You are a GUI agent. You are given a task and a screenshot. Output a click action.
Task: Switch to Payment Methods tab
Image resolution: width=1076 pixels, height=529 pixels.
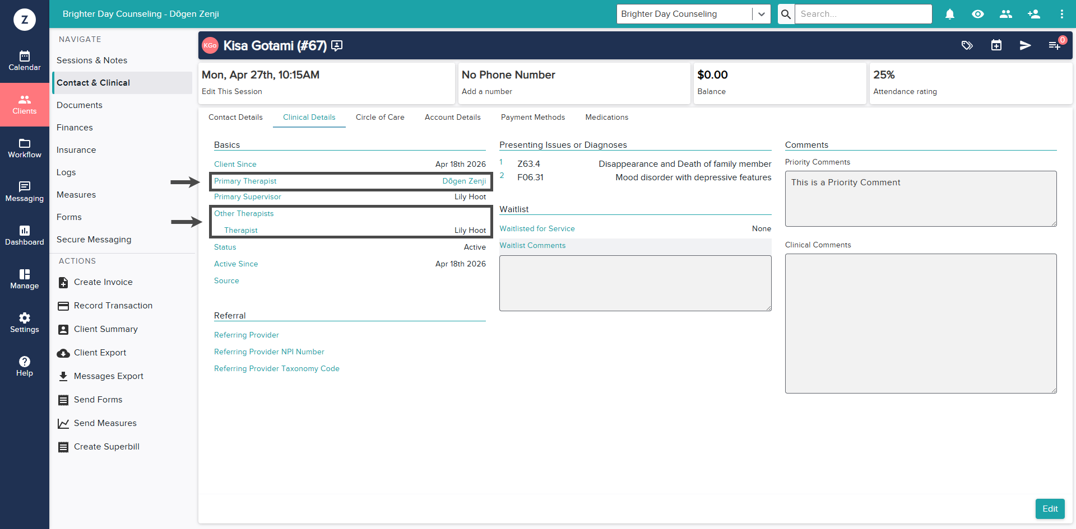[x=533, y=117]
